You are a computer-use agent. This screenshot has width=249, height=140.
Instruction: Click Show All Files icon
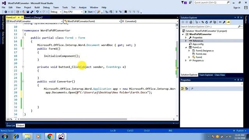tap(215, 22)
